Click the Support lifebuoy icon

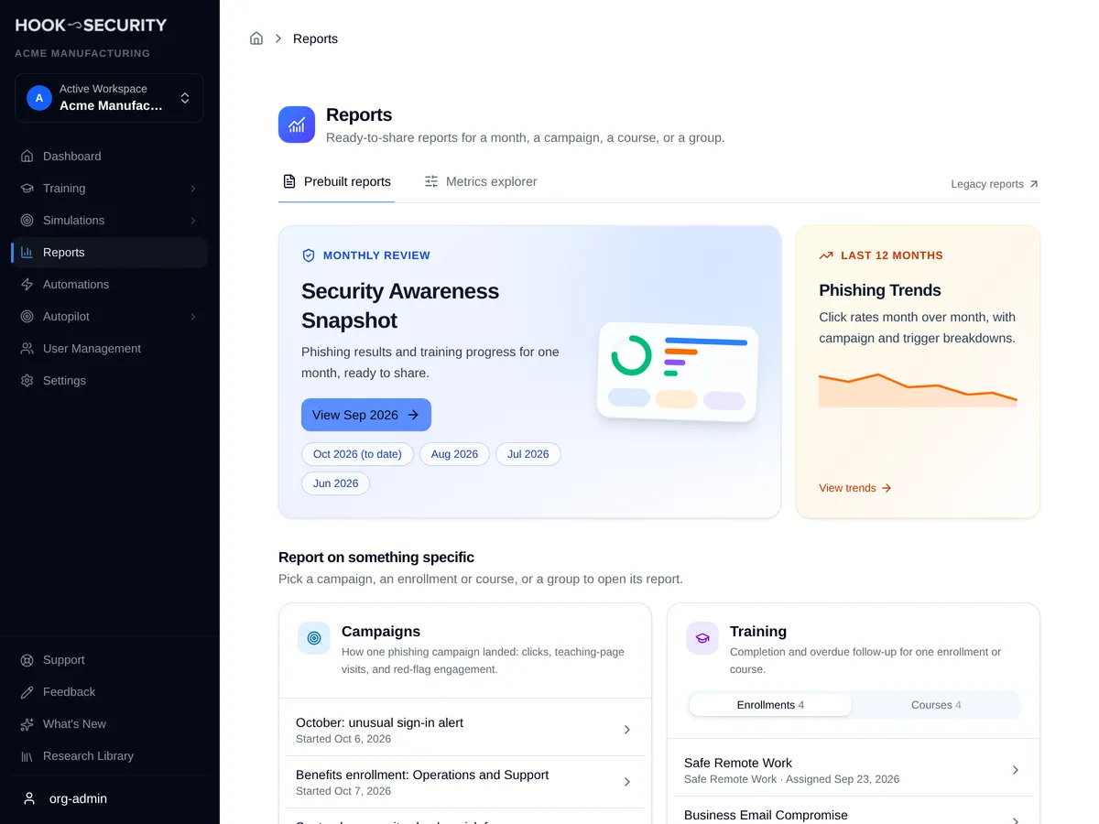pyautogui.click(x=27, y=660)
